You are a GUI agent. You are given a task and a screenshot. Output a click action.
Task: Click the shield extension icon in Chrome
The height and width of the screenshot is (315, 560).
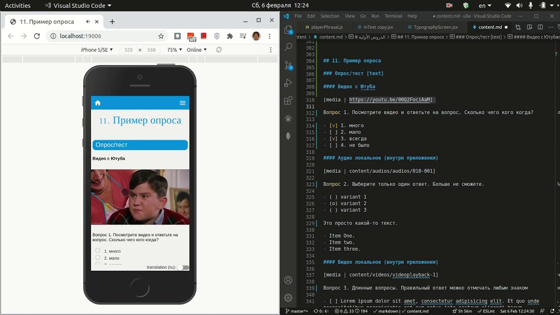coord(217,36)
